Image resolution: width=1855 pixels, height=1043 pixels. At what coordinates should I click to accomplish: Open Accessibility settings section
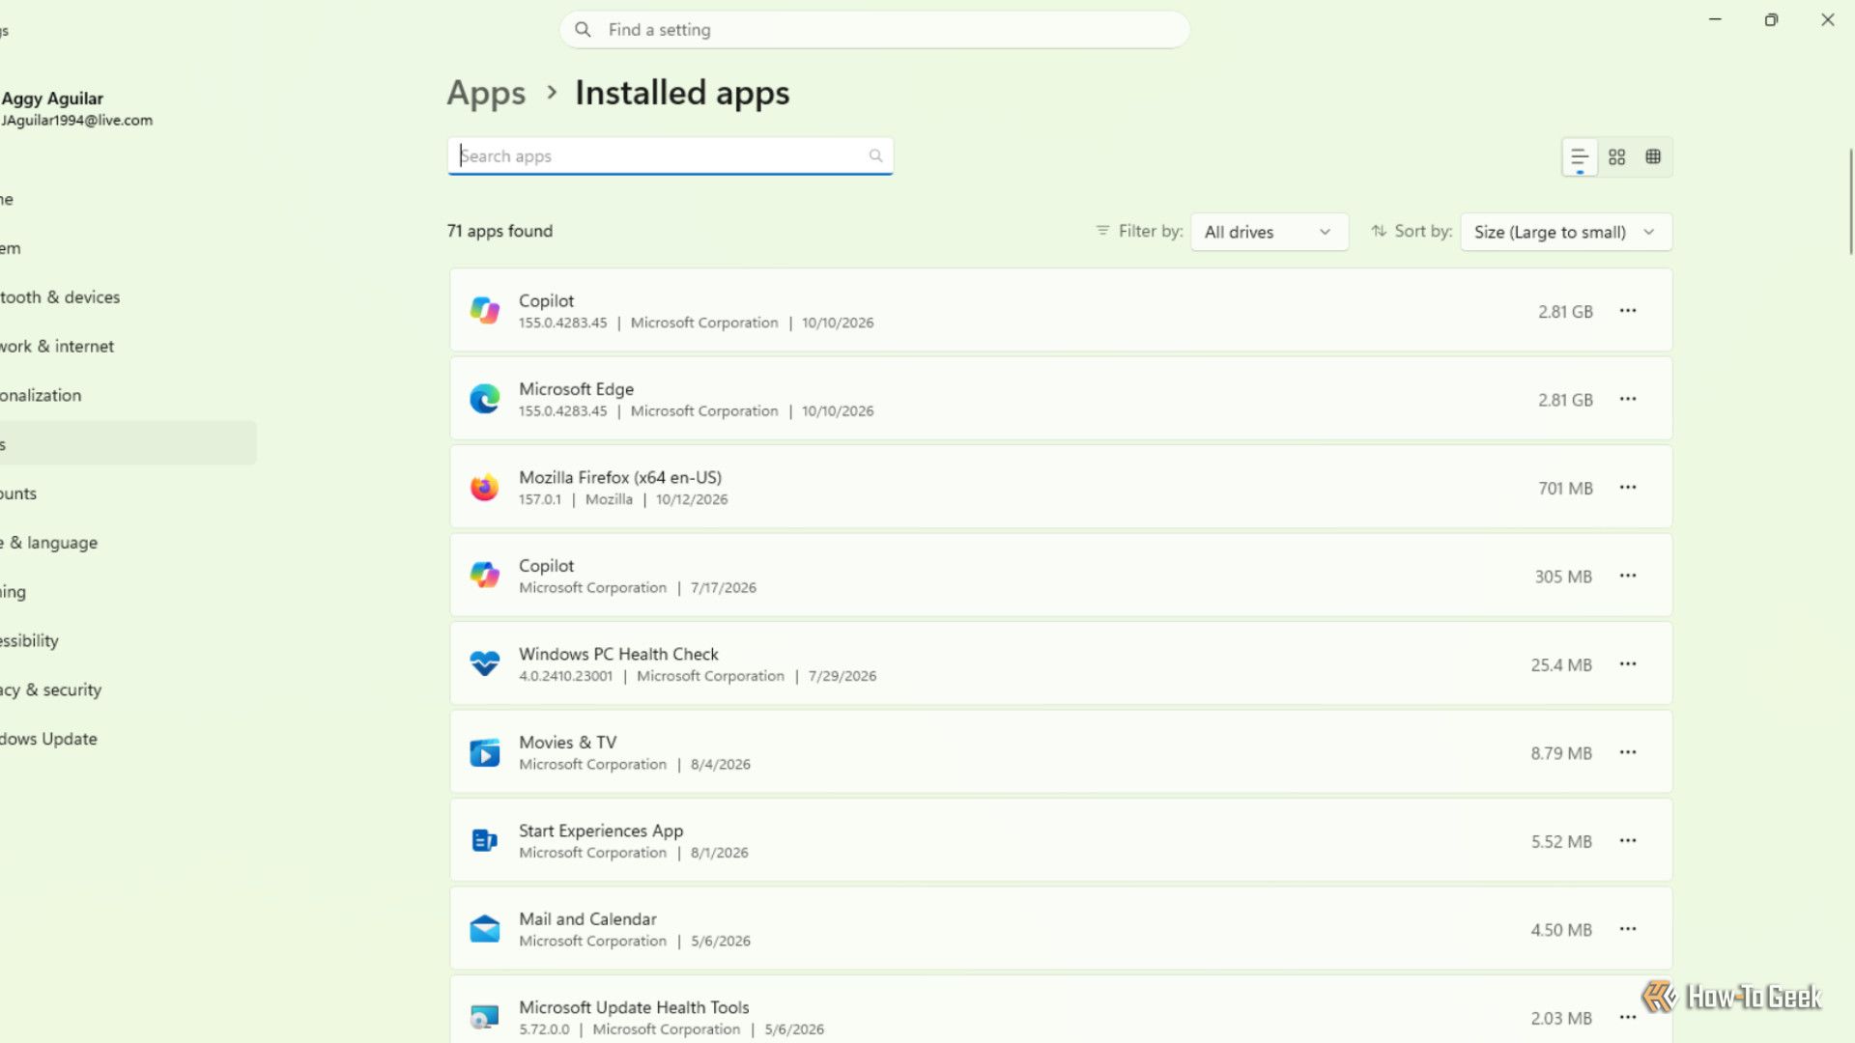(x=29, y=640)
